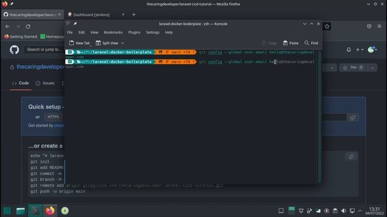Star the repository

(x=353, y=68)
